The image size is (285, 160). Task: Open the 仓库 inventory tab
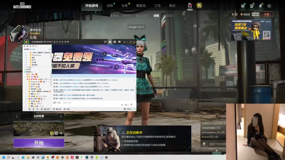124,6
